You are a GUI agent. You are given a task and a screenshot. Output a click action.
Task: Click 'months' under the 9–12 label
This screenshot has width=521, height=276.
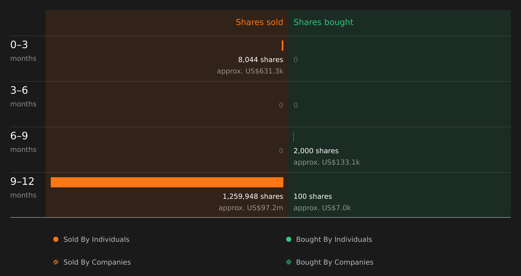point(23,195)
